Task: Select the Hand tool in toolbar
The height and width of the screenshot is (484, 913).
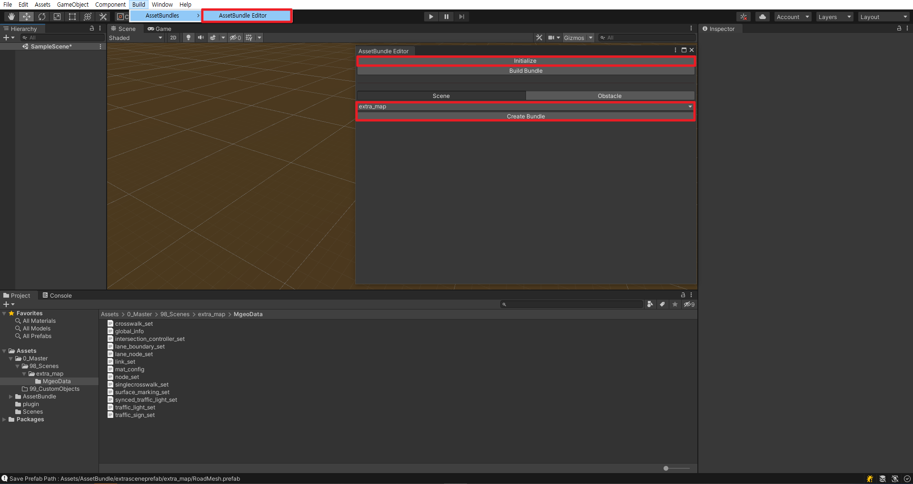Action: pos(11,17)
